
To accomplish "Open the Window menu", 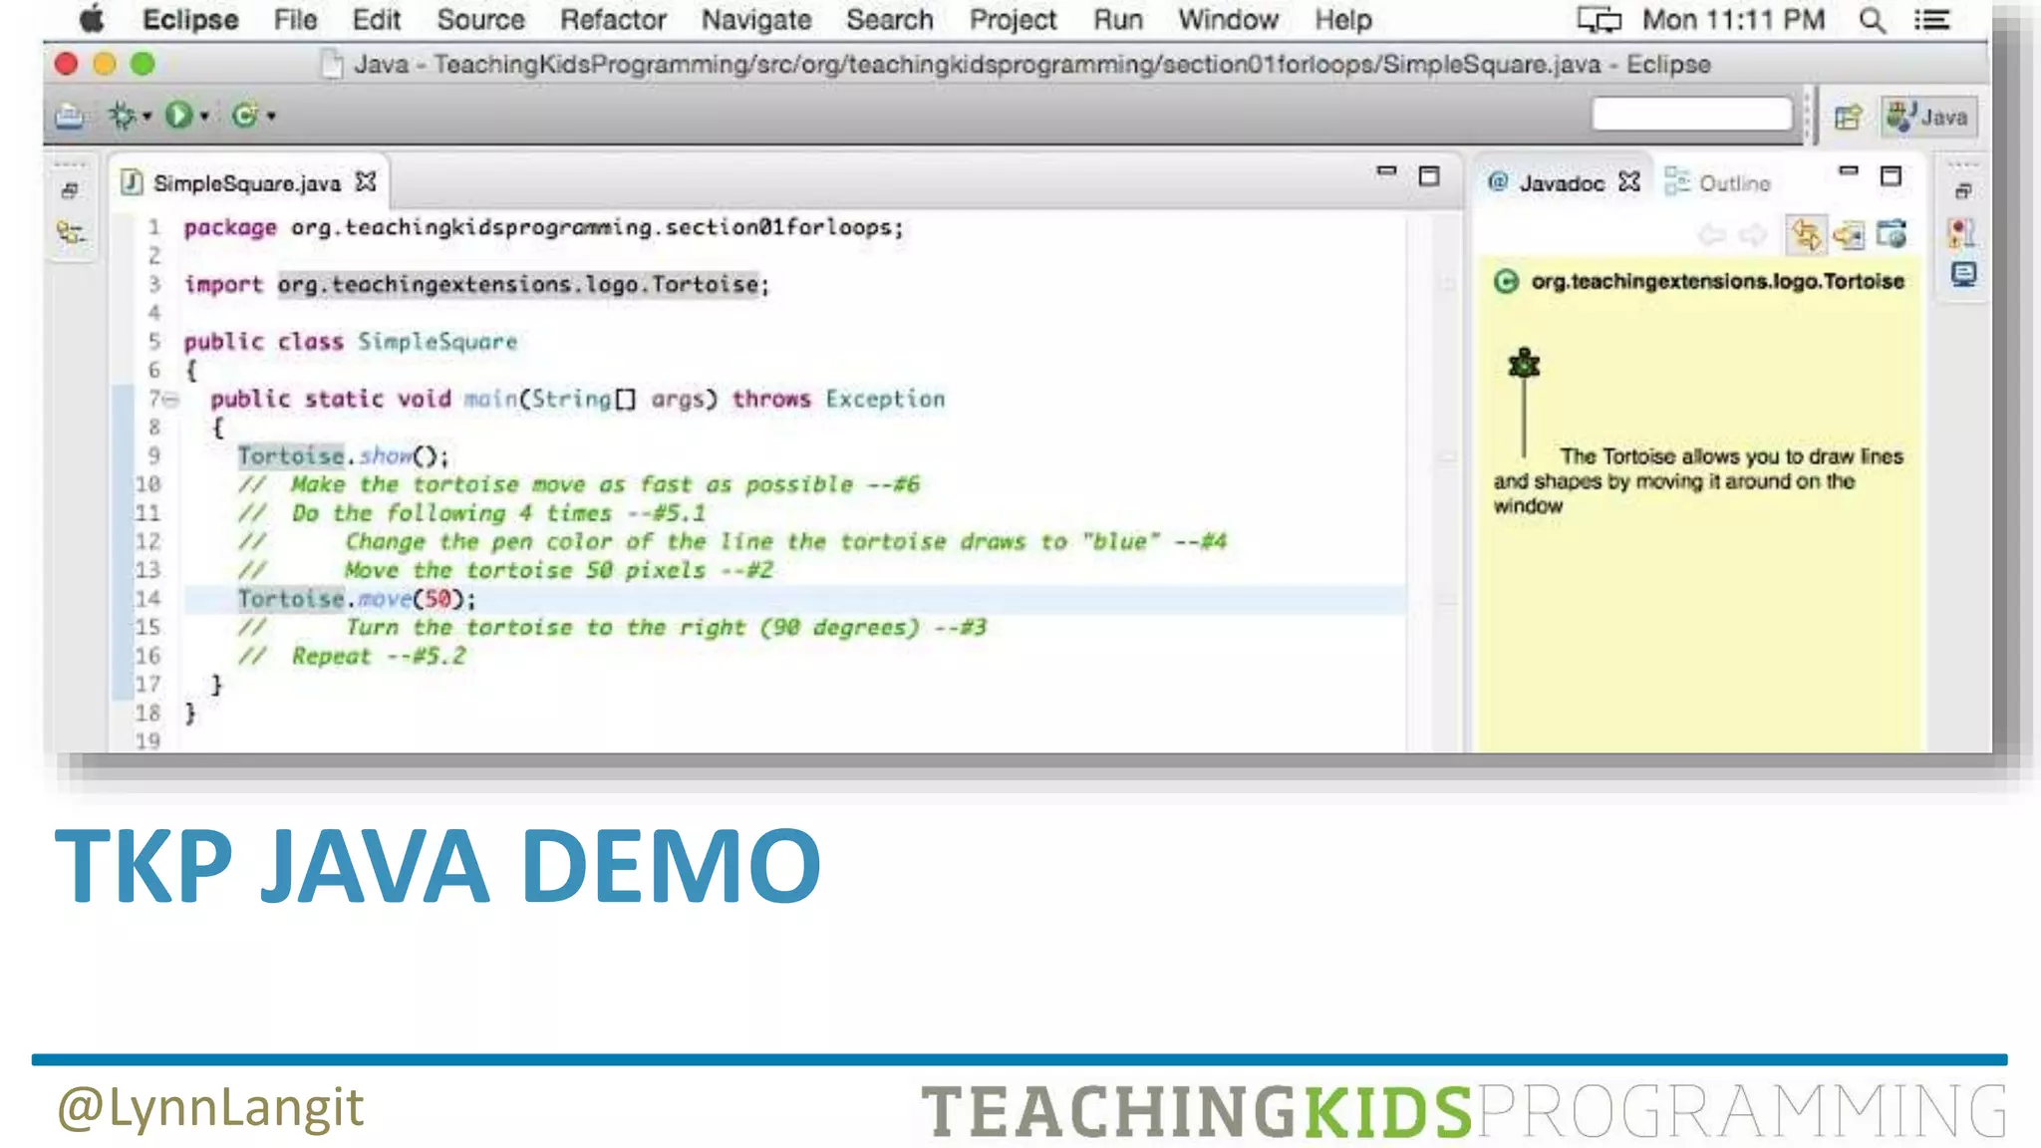I will (1228, 19).
